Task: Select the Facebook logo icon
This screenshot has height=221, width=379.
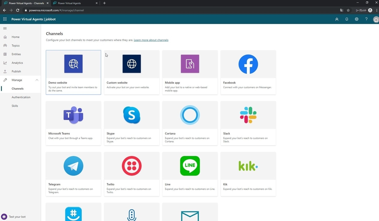Action: pyautogui.click(x=248, y=64)
